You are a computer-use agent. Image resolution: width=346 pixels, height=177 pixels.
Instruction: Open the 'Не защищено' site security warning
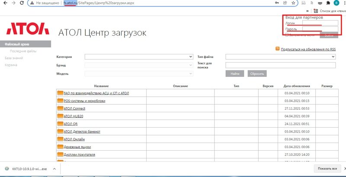click(45, 3)
